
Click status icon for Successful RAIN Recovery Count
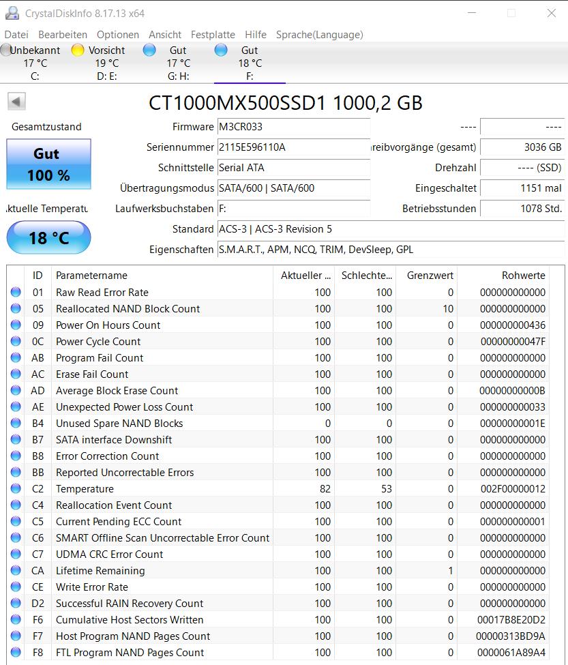click(x=16, y=603)
